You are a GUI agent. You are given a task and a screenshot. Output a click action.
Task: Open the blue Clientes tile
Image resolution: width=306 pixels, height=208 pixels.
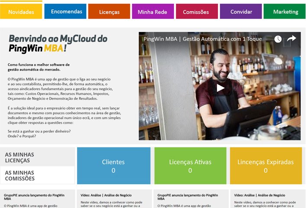114,166
